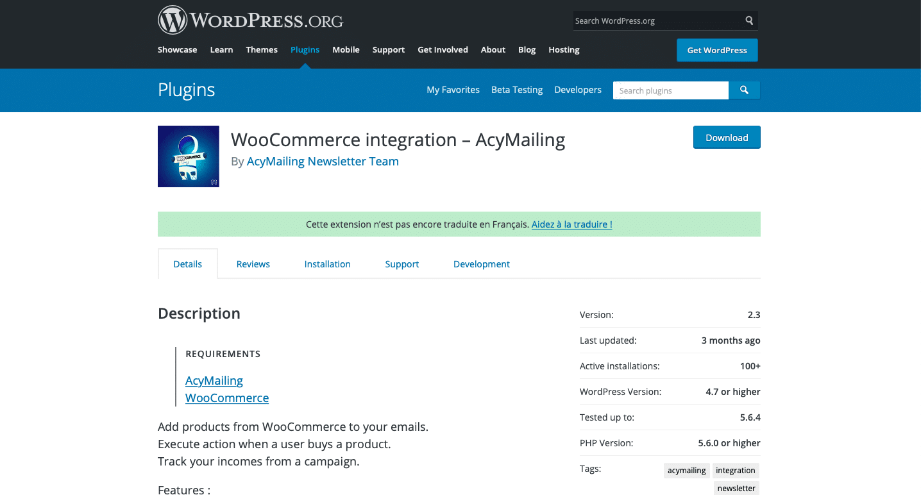
Task: Open the Developers link
Action: tap(578, 90)
